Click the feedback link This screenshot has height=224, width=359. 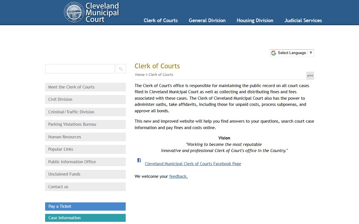tap(178, 176)
